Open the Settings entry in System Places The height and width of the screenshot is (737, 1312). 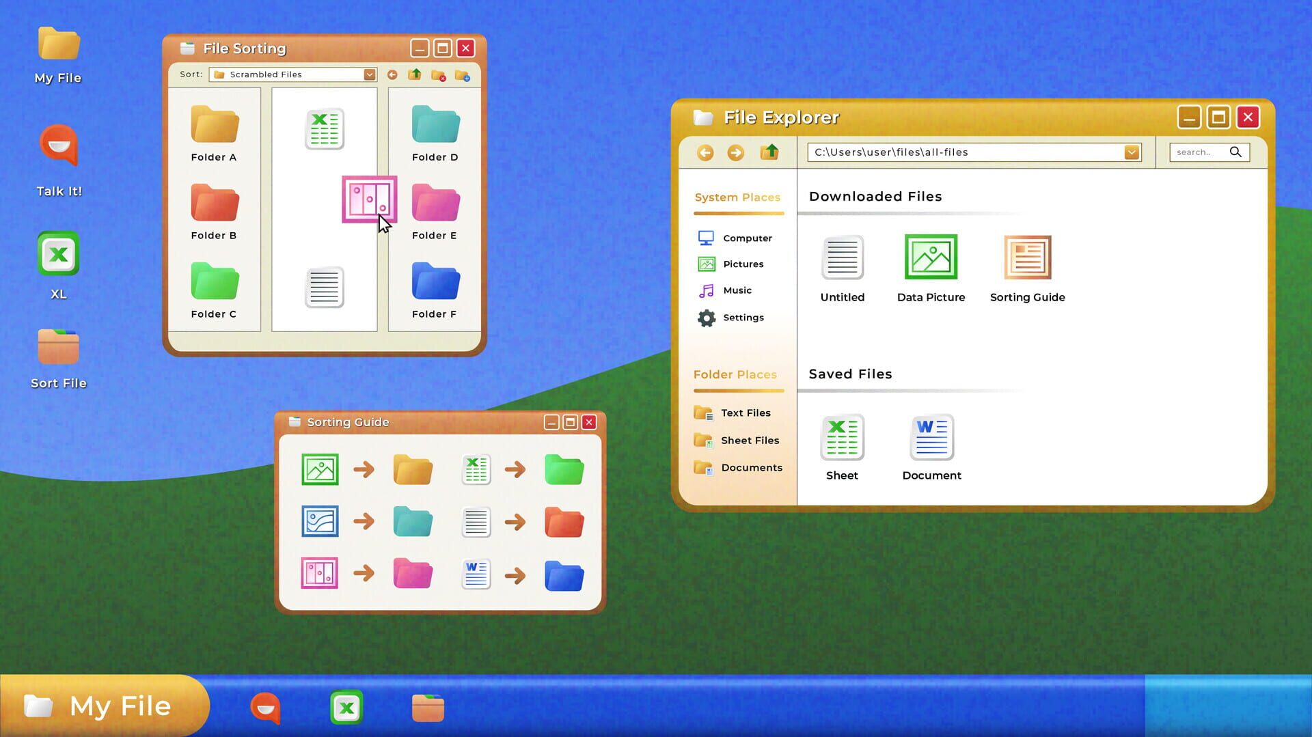[x=743, y=318]
